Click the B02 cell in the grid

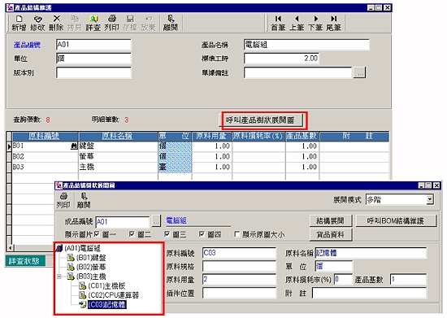45,157
